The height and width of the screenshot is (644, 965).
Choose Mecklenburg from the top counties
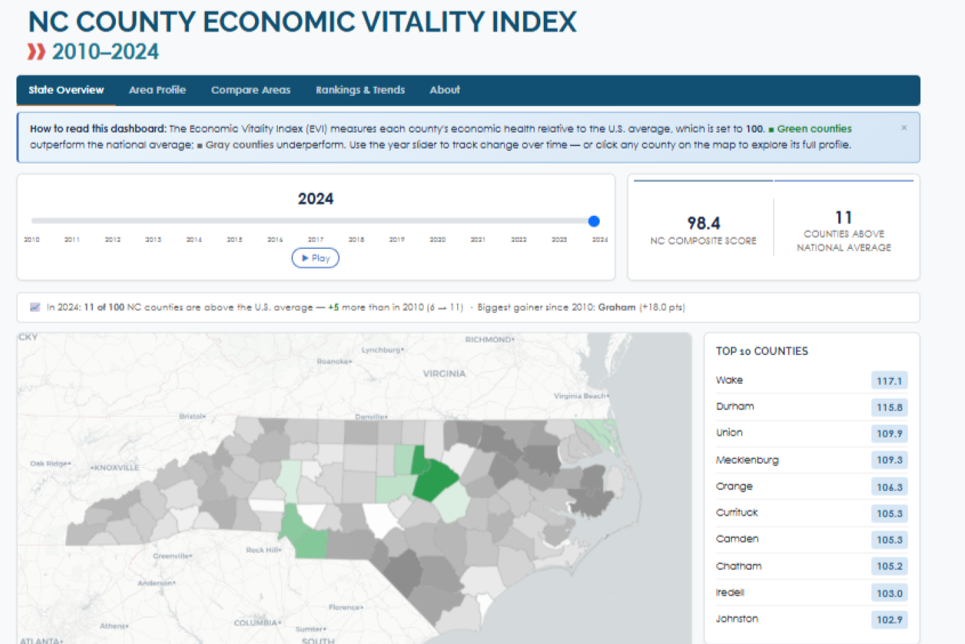[747, 460]
